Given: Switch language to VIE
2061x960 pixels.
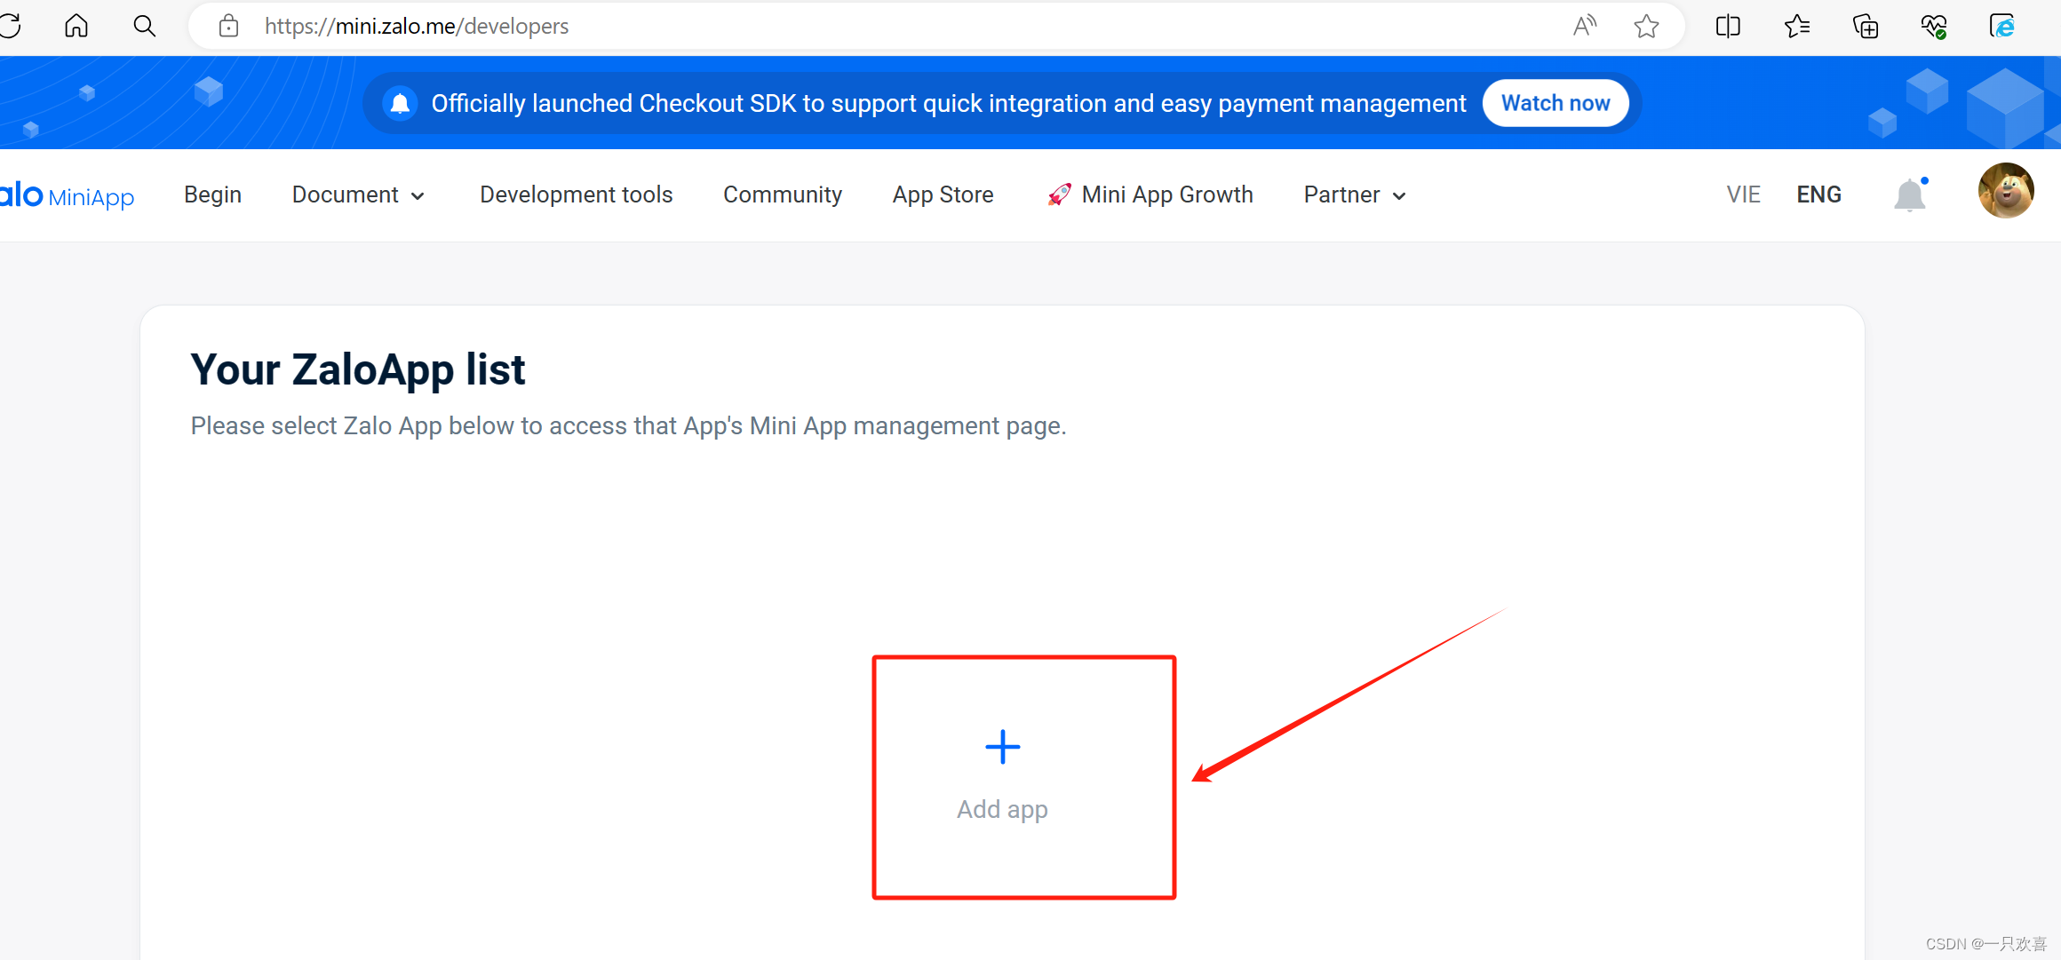Looking at the screenshot, I should click(x=1743, y=194).
